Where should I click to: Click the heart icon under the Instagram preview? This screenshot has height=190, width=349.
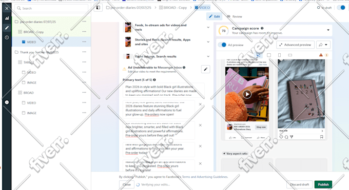281,137
